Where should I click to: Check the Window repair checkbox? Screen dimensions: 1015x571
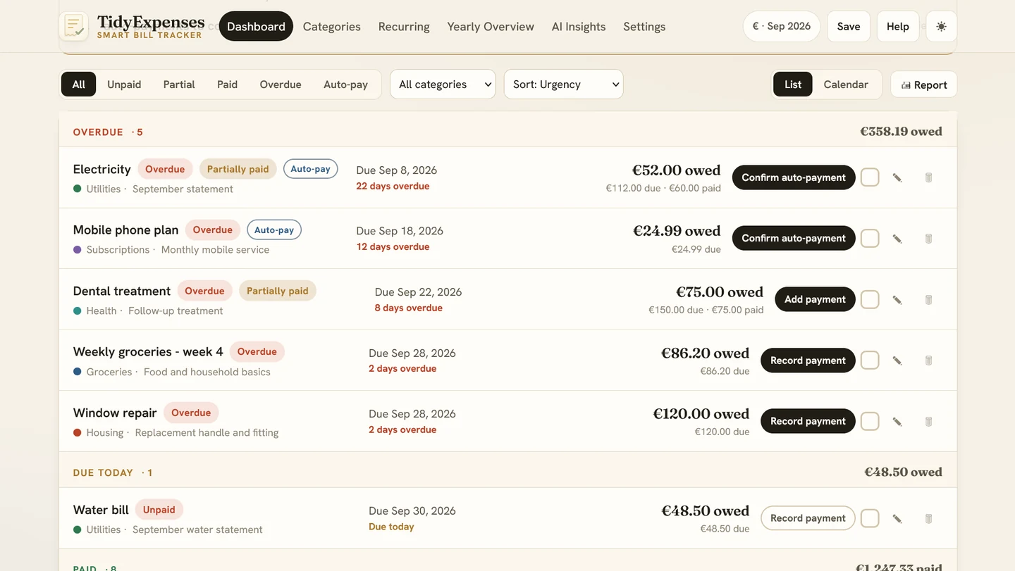[x=870, y=421]
